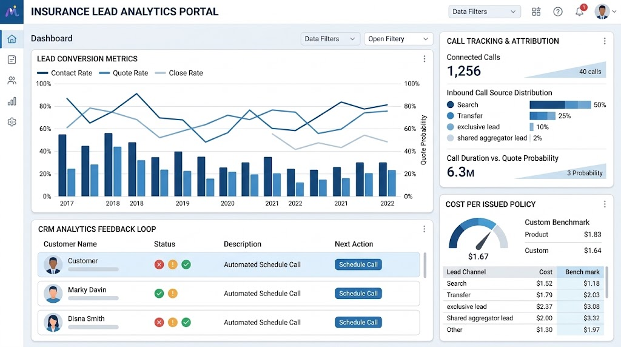Click the portal logo icon
Screen dimensions: 621x347
(12, 11)
